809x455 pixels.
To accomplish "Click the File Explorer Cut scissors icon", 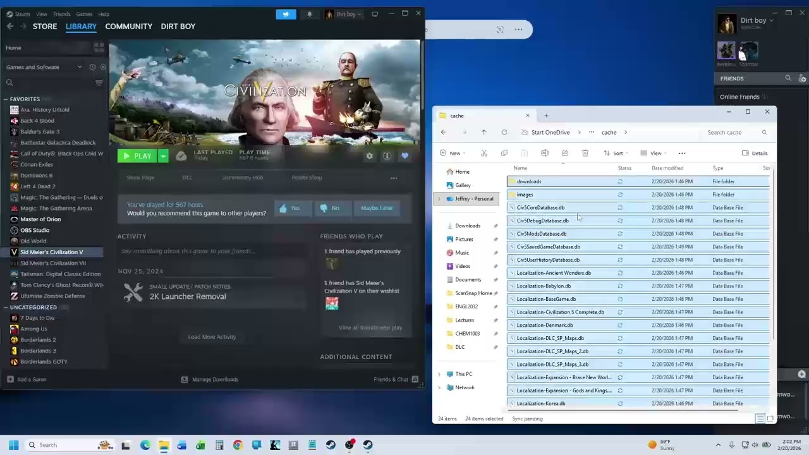I will click(484, 153).
